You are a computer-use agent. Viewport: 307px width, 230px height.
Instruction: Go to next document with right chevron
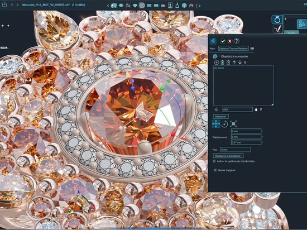[x=17, y=4]
